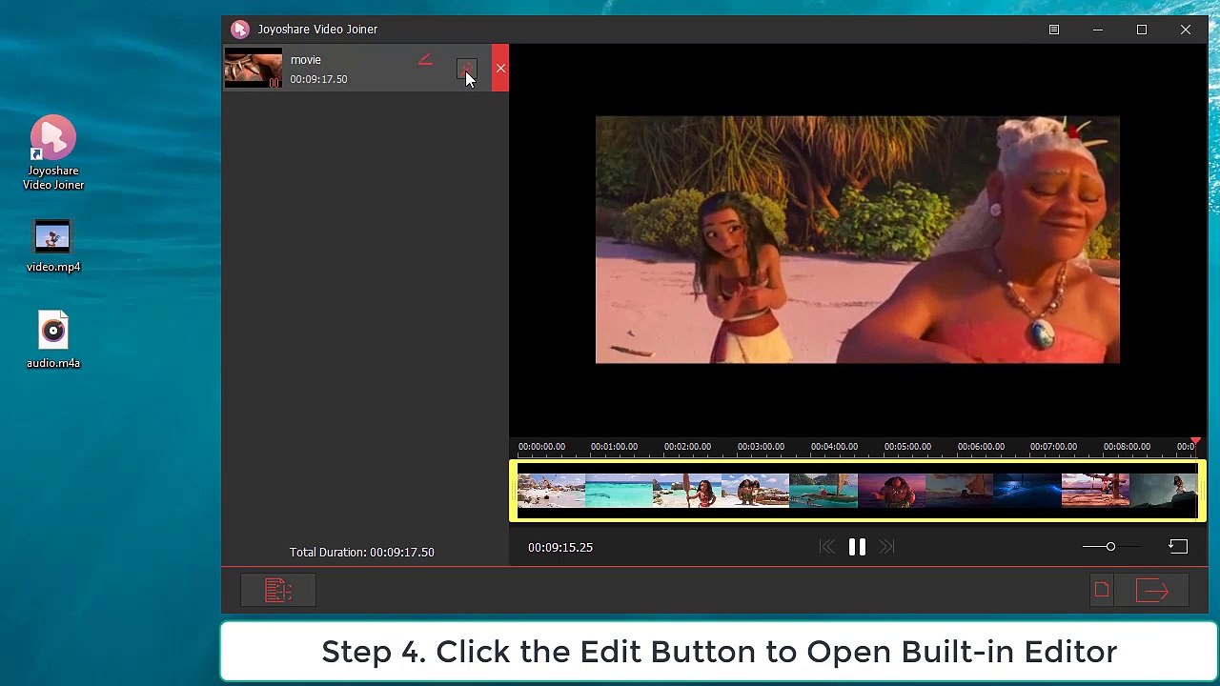This screenshot has height=686, width=1220.
Task: Click the loop icon right of the zoom slider
Action: [x=1178, y=547]
